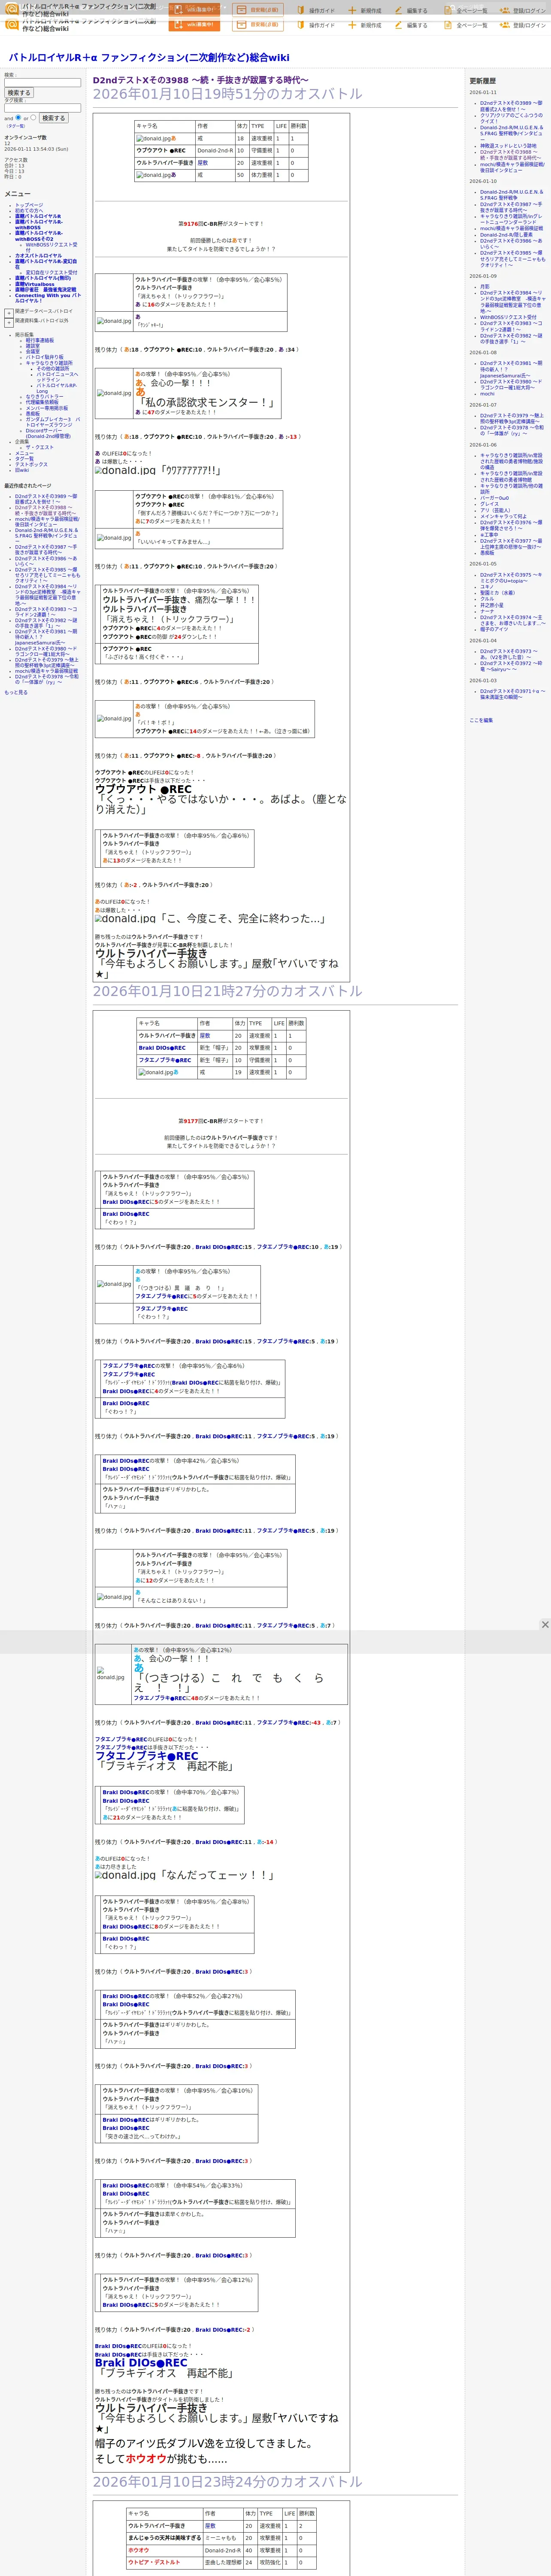Focus the keyword search input field
The width and height of the screenshot is (551, 2576).
tap(42, 83)
